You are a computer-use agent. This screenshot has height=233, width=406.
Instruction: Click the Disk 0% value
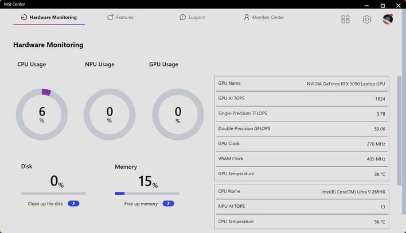(x=57, y=181)
